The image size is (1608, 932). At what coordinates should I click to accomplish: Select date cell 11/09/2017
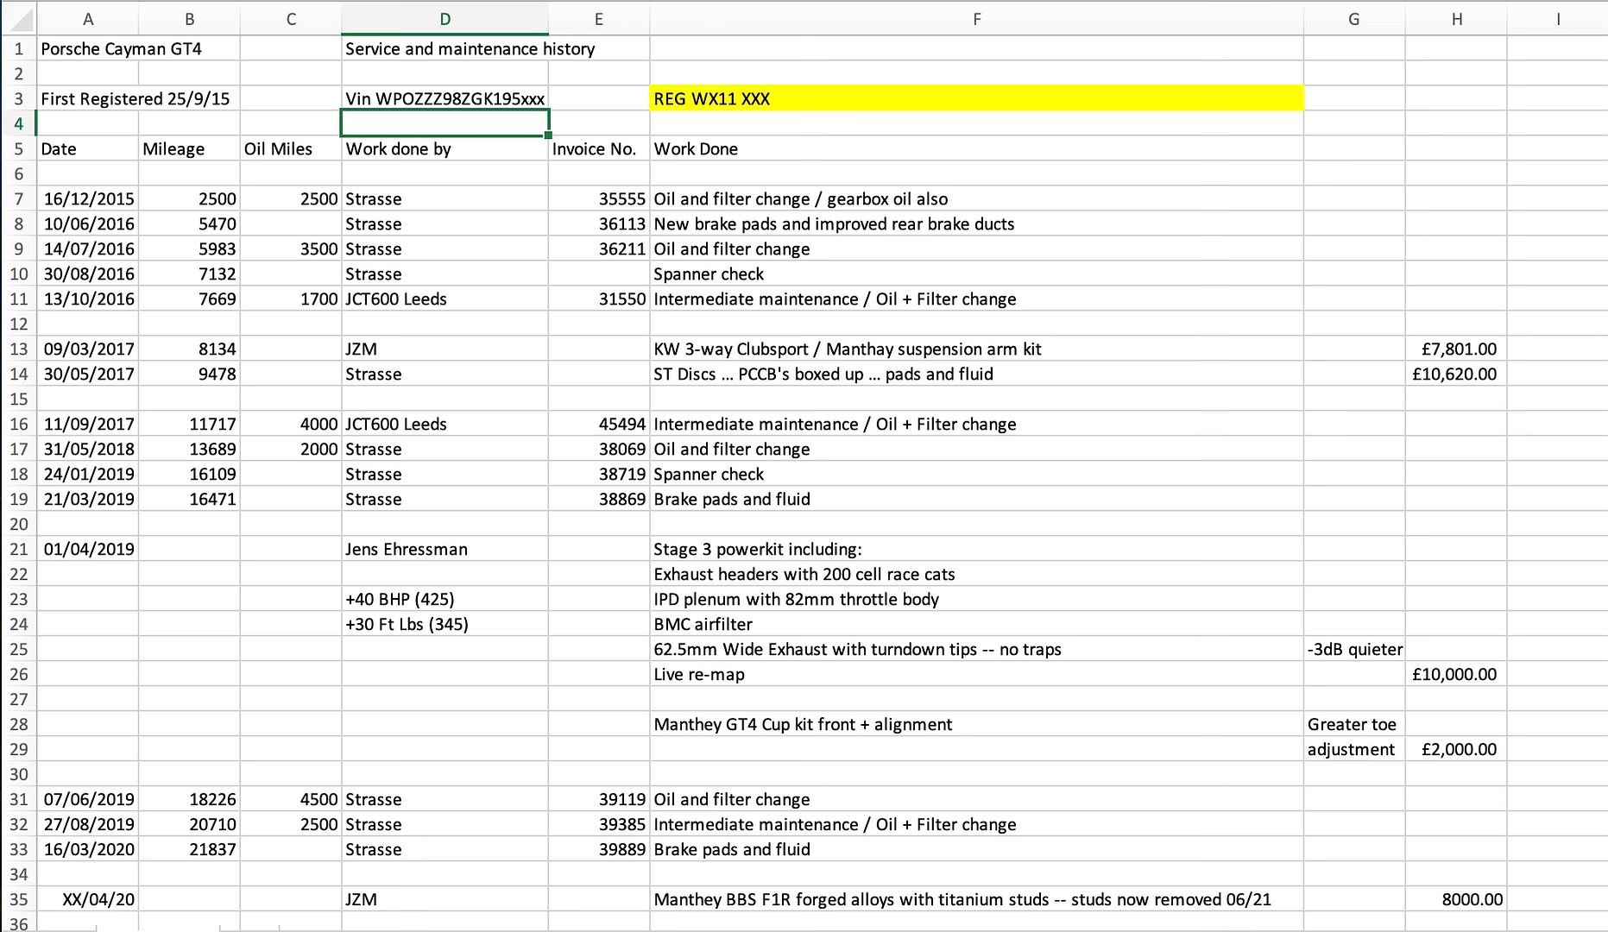[x=87, y=424]
